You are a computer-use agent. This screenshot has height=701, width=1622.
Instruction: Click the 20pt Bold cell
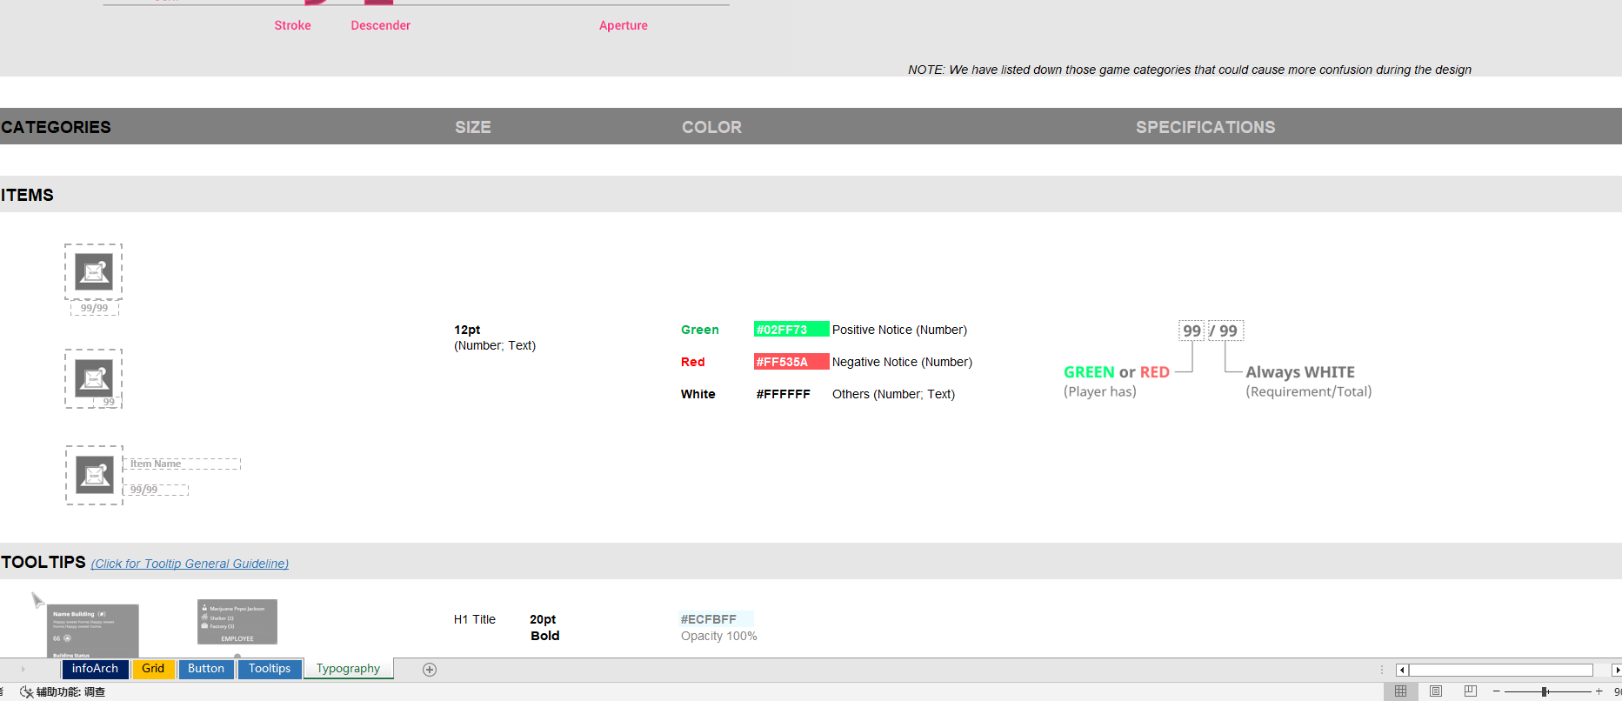[x=544, y=628]
